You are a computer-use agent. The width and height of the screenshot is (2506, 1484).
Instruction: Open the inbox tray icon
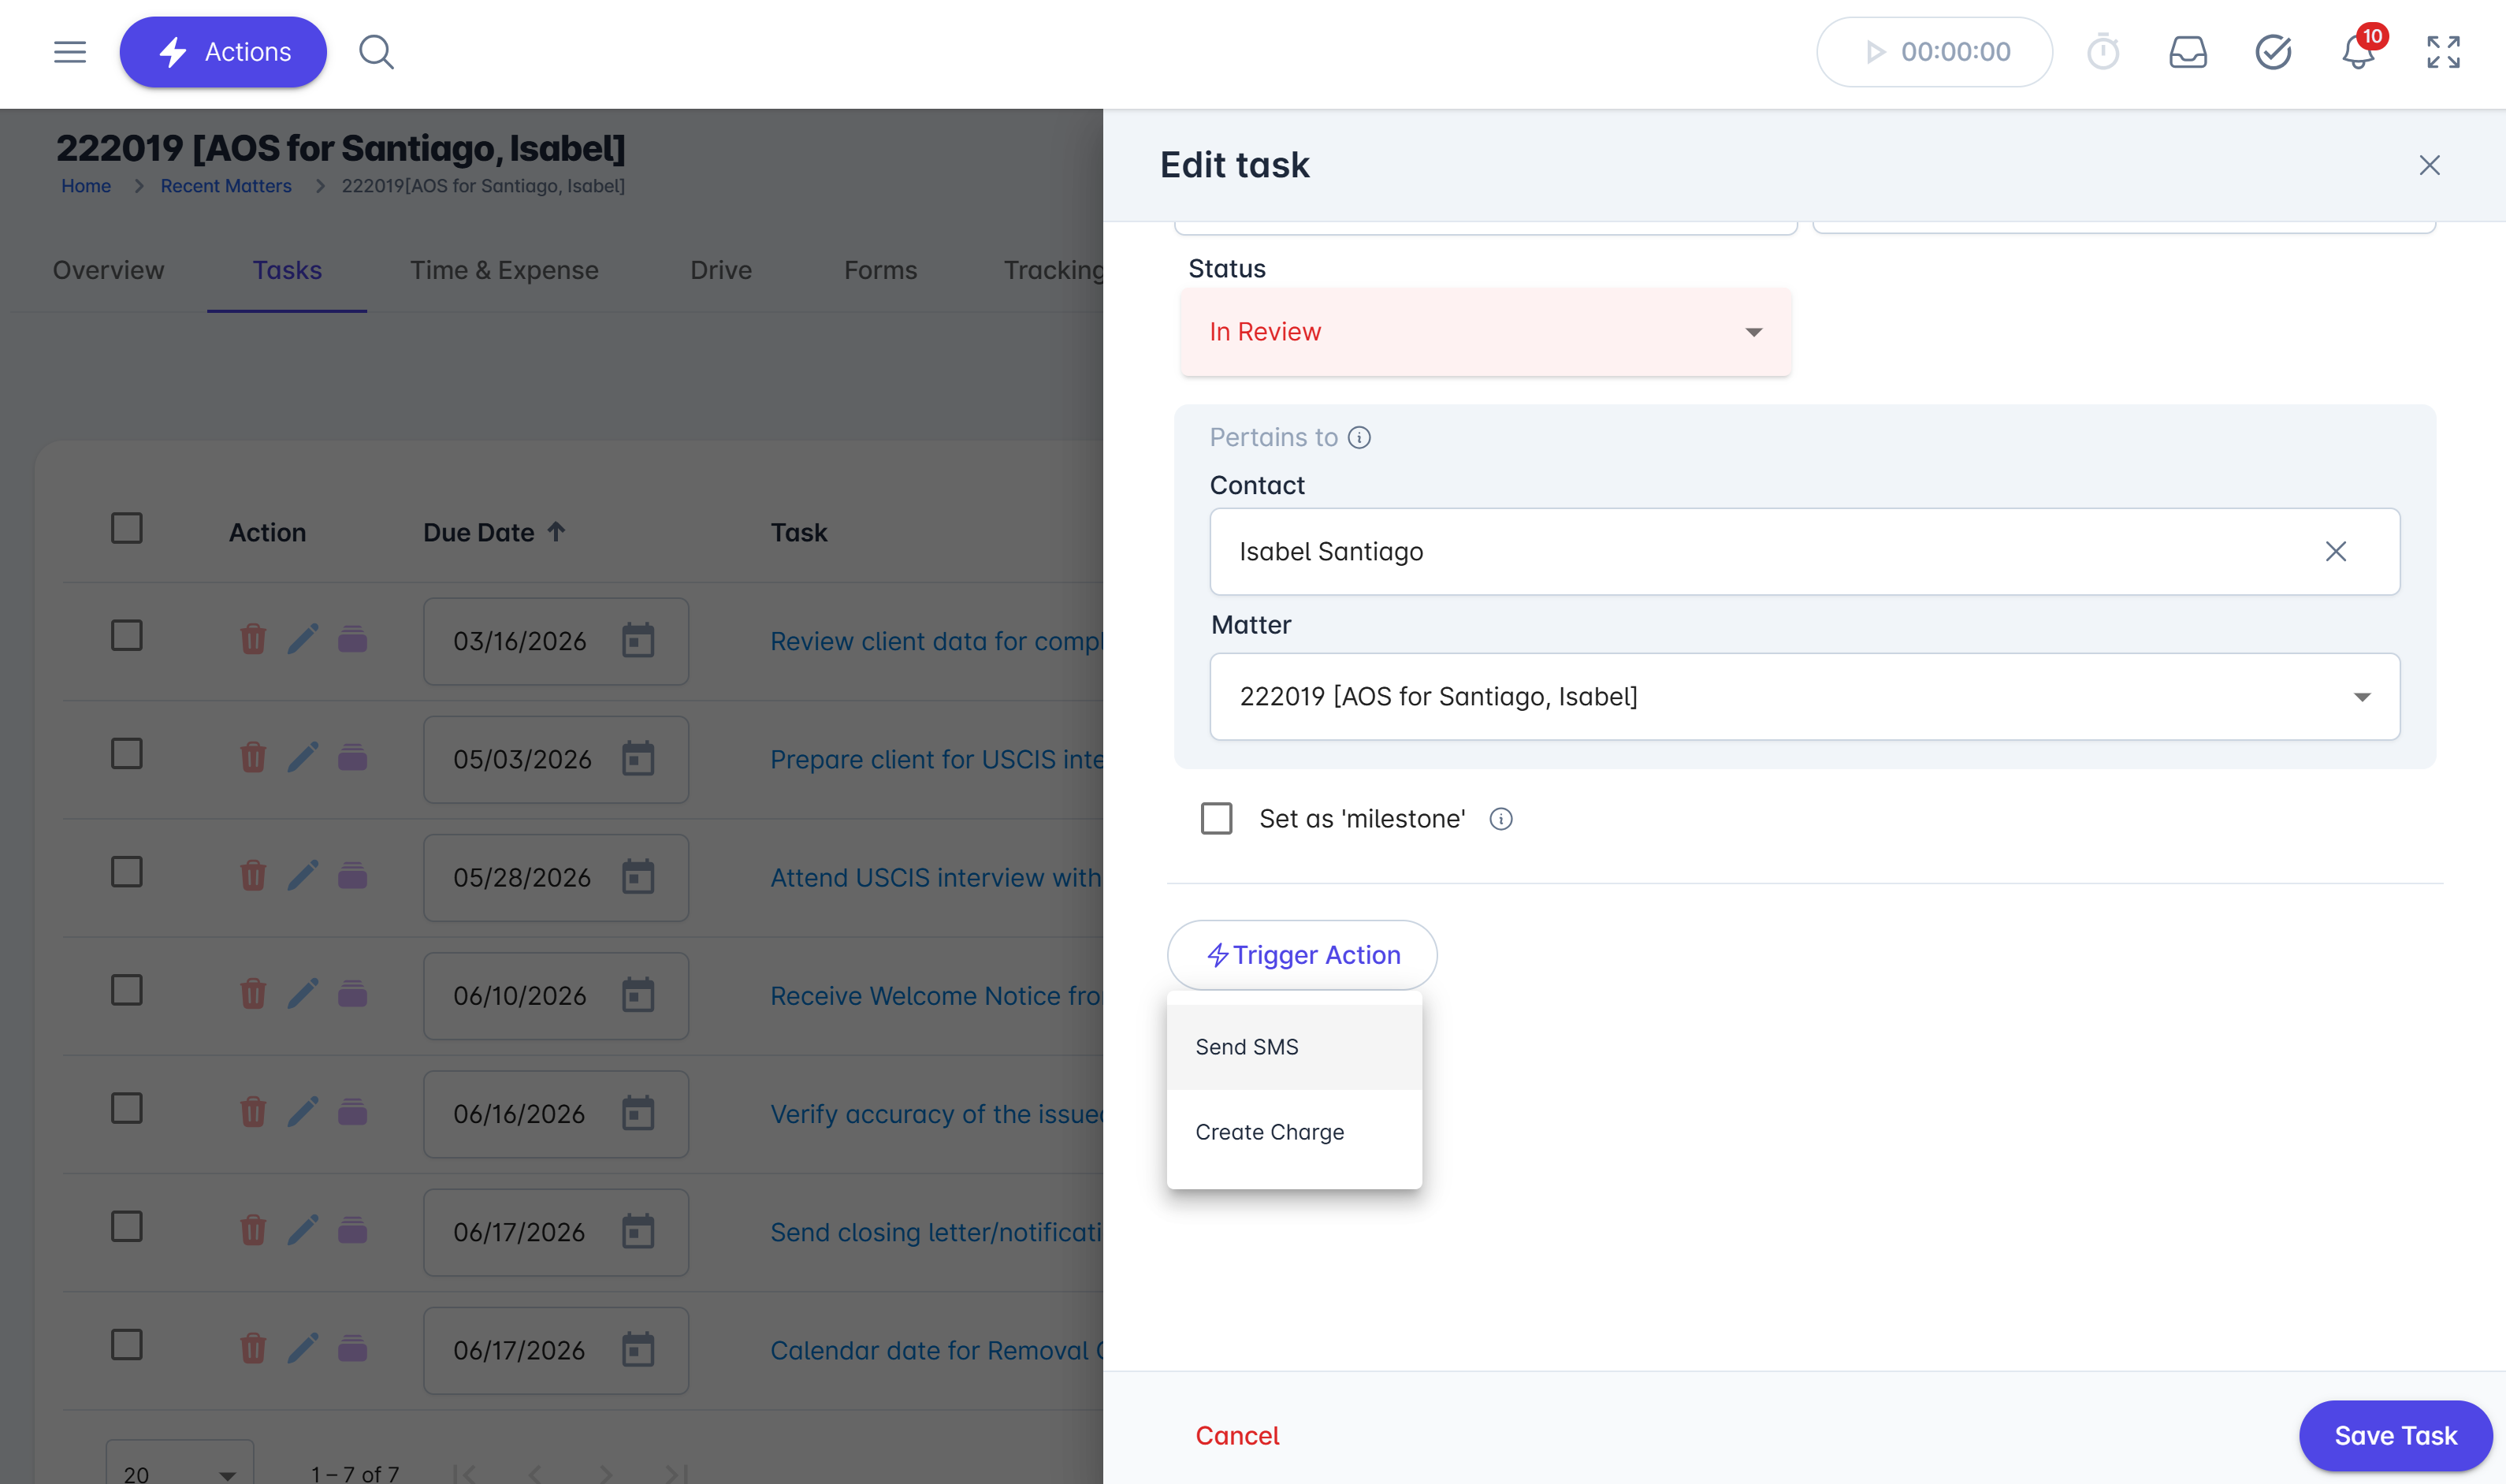click(2187, 52)
